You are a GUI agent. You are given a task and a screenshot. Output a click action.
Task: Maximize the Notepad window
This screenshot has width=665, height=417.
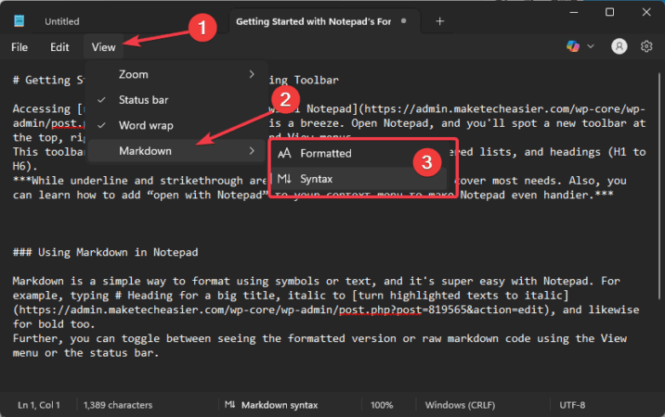click(x=609, y=12)
